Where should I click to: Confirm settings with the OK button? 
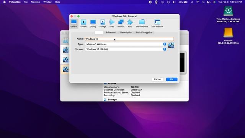171,79
